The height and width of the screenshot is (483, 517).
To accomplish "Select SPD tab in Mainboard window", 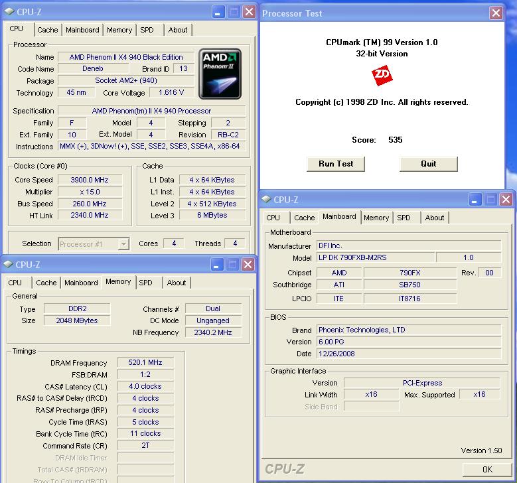I will click(404, 218).
